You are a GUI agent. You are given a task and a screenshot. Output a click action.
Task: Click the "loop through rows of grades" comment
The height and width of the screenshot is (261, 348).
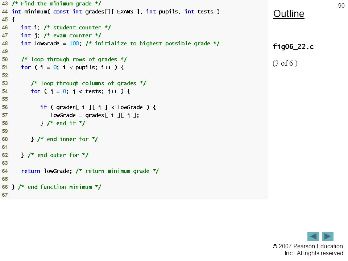[x=74, y=59]
